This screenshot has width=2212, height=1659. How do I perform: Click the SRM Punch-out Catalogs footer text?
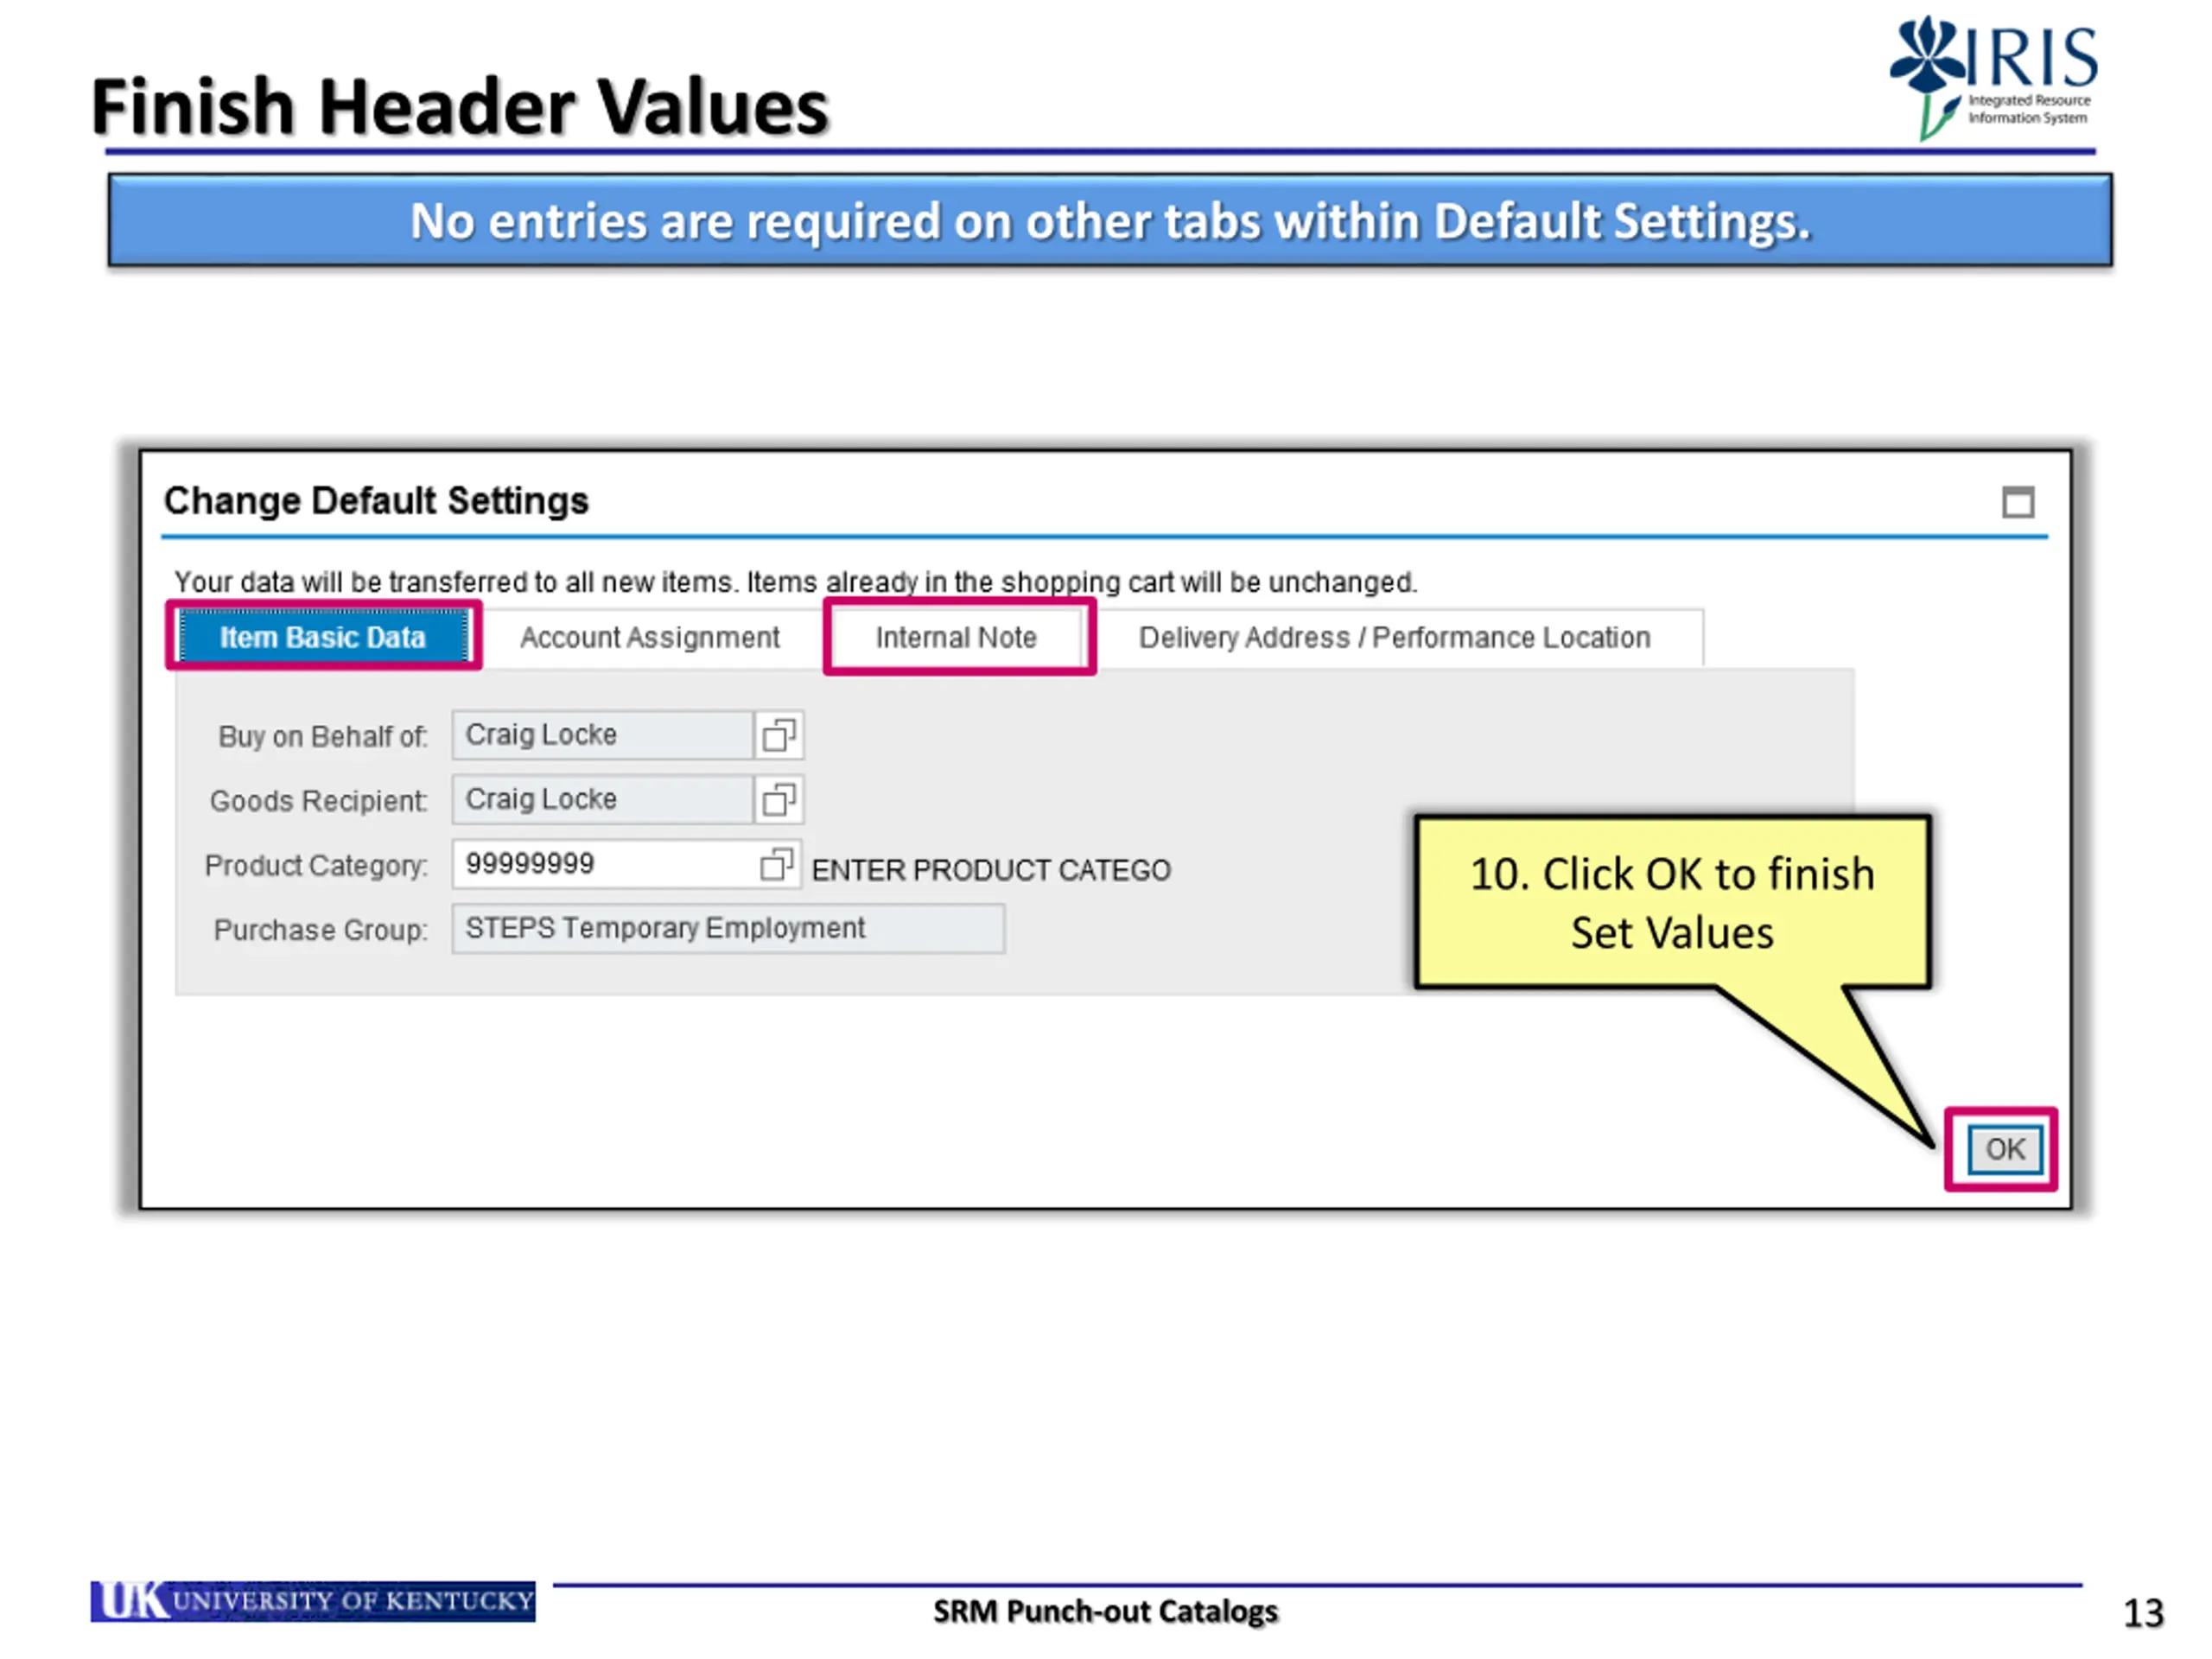pos(1105,1611)
